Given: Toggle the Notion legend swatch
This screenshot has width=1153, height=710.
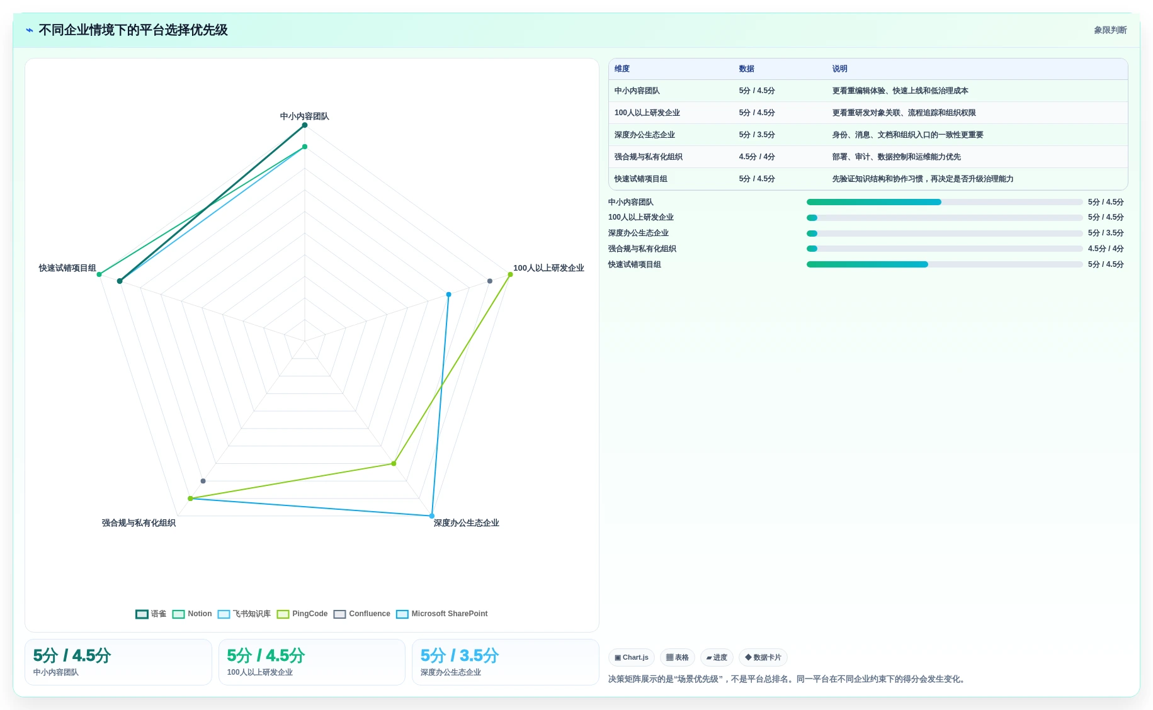Looking at the screenshot, I should click(179, 614).
